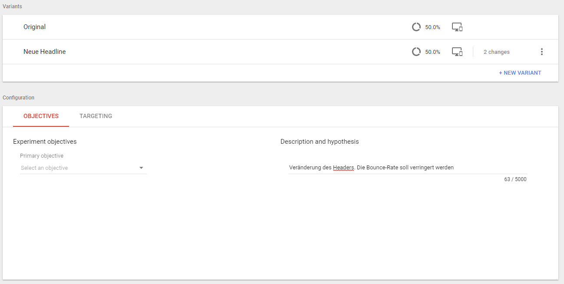The height and width of the screenshot is (284, 564).
Task: Click the Variants section label
Action: click(12, 7)
